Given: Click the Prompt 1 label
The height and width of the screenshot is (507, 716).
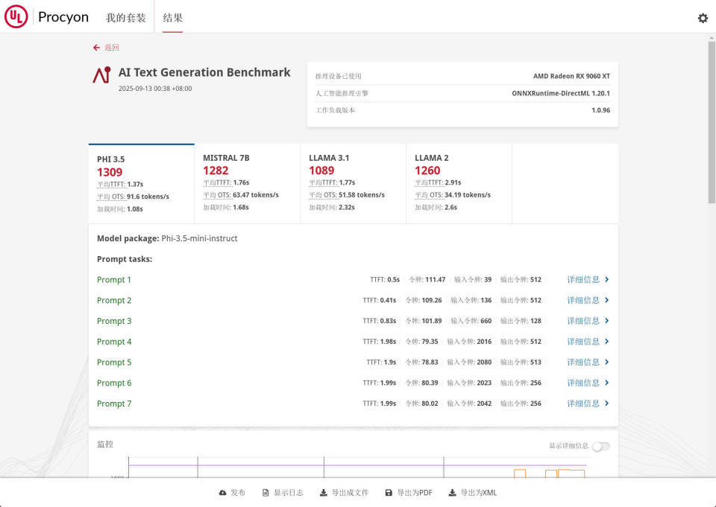Looking at the screenshot, I should [114, 279].
